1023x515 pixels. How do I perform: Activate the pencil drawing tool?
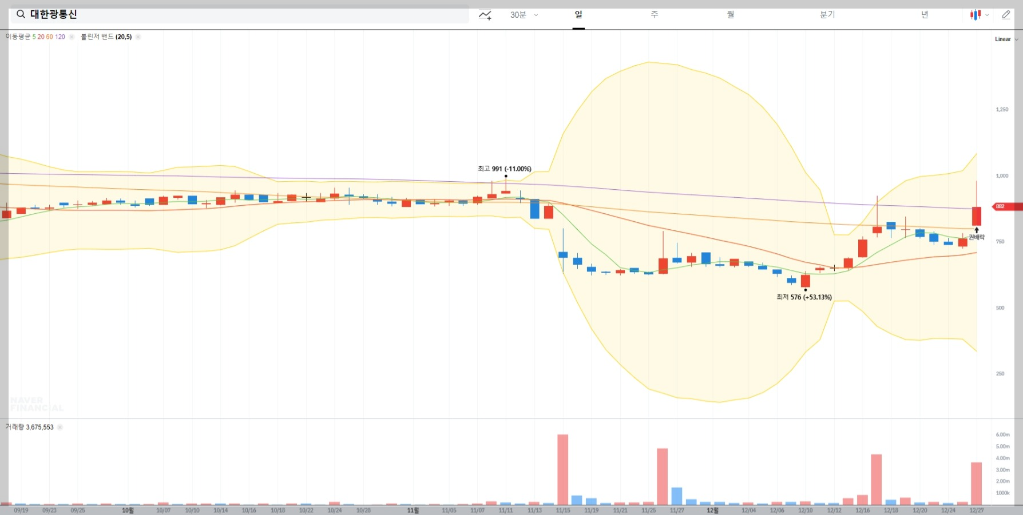tap(1006, 15)
